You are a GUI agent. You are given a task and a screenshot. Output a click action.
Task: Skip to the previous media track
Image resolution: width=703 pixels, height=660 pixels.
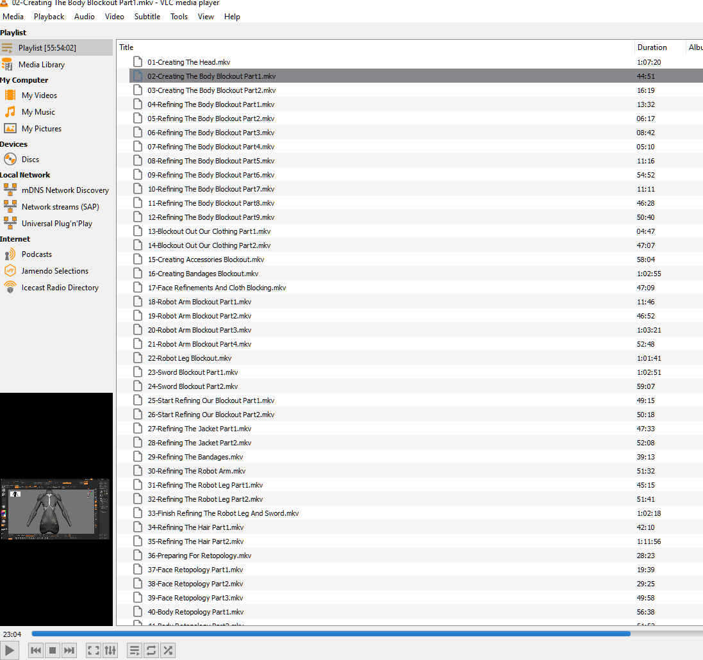click(36, 650)
